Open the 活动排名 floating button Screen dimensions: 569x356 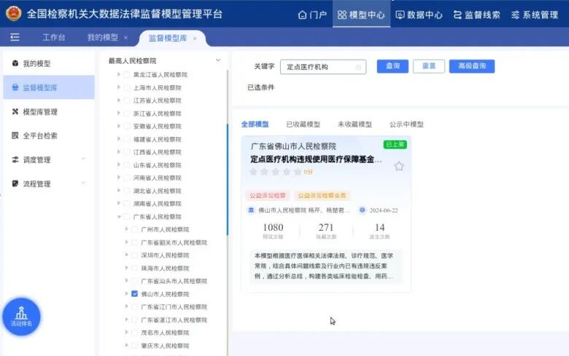21,317
